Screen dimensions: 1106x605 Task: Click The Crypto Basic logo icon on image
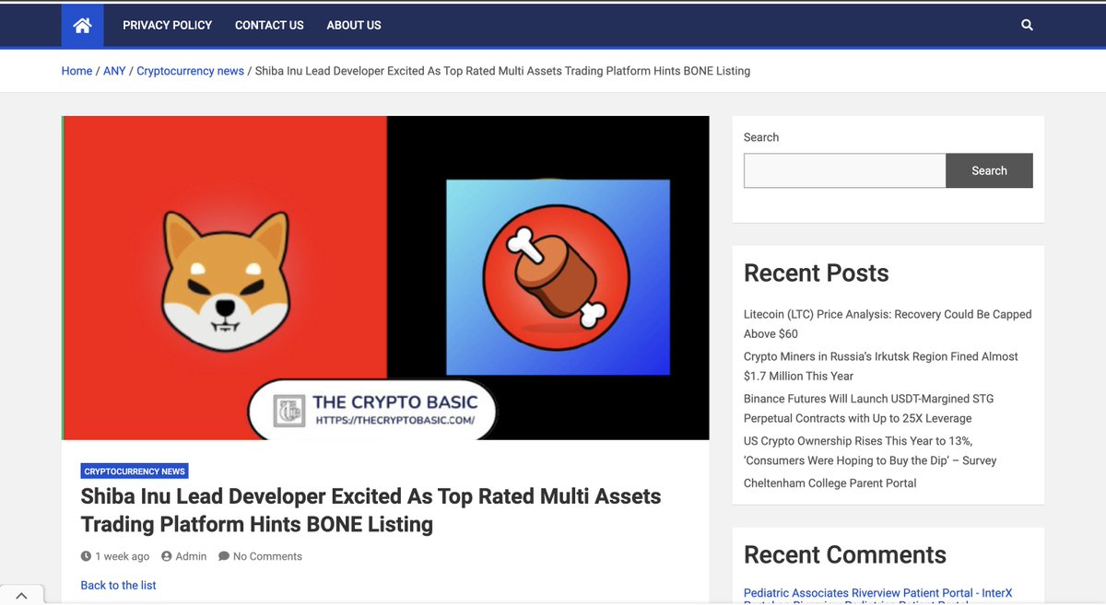coord(291,411)
